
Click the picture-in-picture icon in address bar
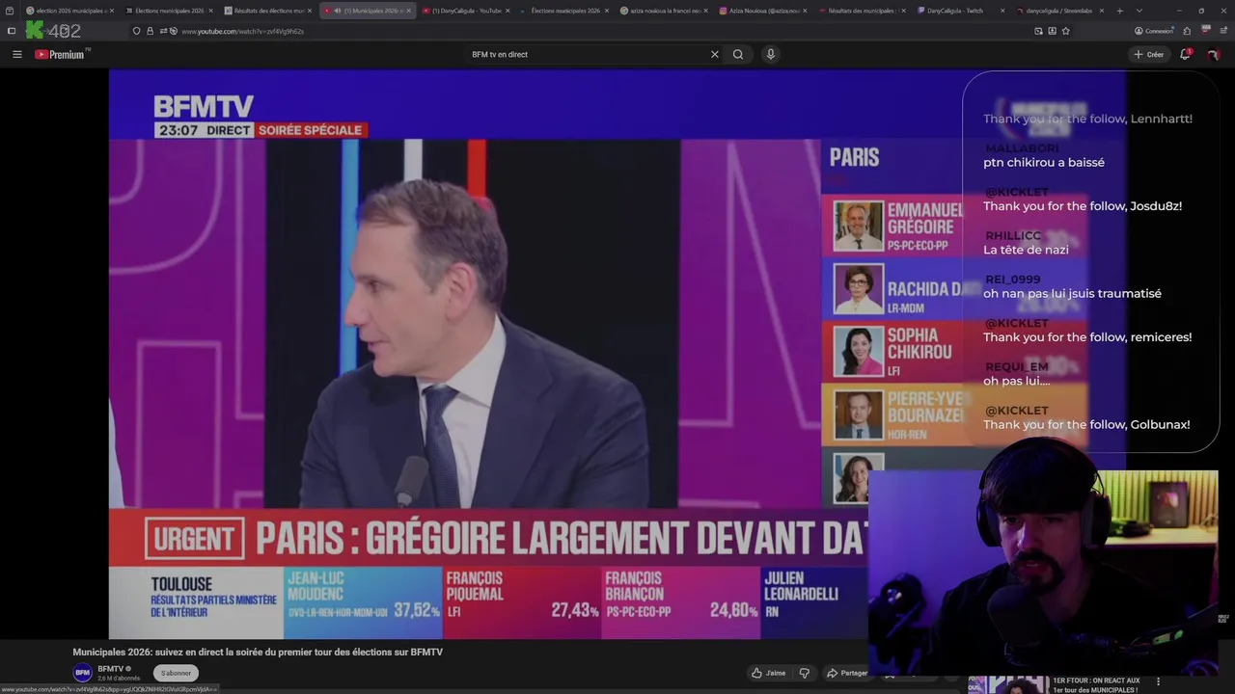click(x=1038, y=31)
